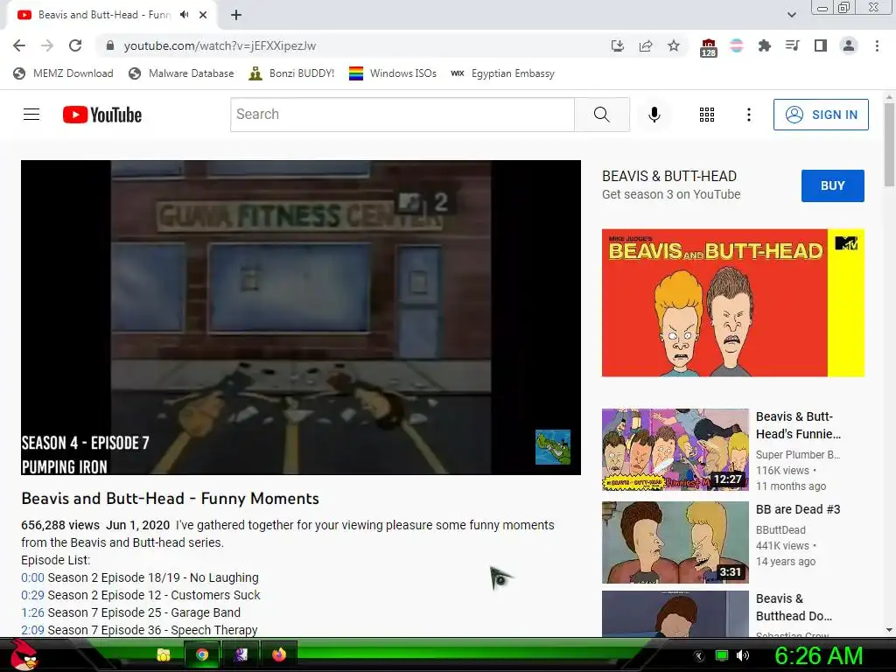The height and width of the screenshot is (672, 896).
Task: Open Chrome's three-dot menu
Action: [x=877, y=45]
